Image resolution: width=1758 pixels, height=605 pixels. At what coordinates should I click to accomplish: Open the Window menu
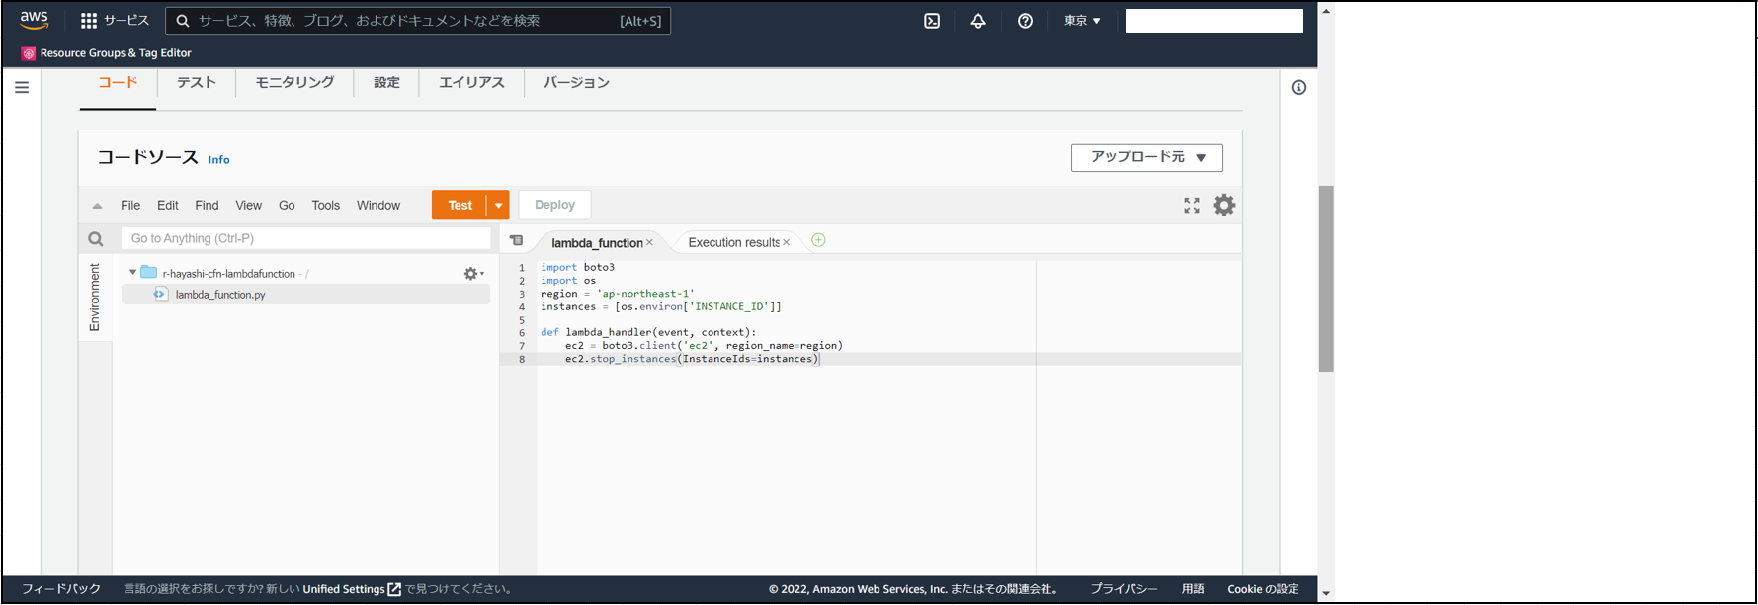point(378,205)
